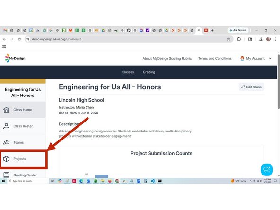Close the active browser tab
The width and height of the screenshot is (280, 210).
click(x=199, y=30)
